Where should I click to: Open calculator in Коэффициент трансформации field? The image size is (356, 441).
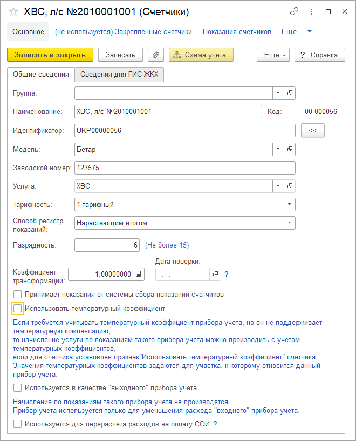click(x=139, y=274)
